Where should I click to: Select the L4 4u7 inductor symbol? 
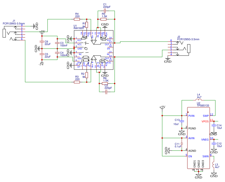[199, 100]
